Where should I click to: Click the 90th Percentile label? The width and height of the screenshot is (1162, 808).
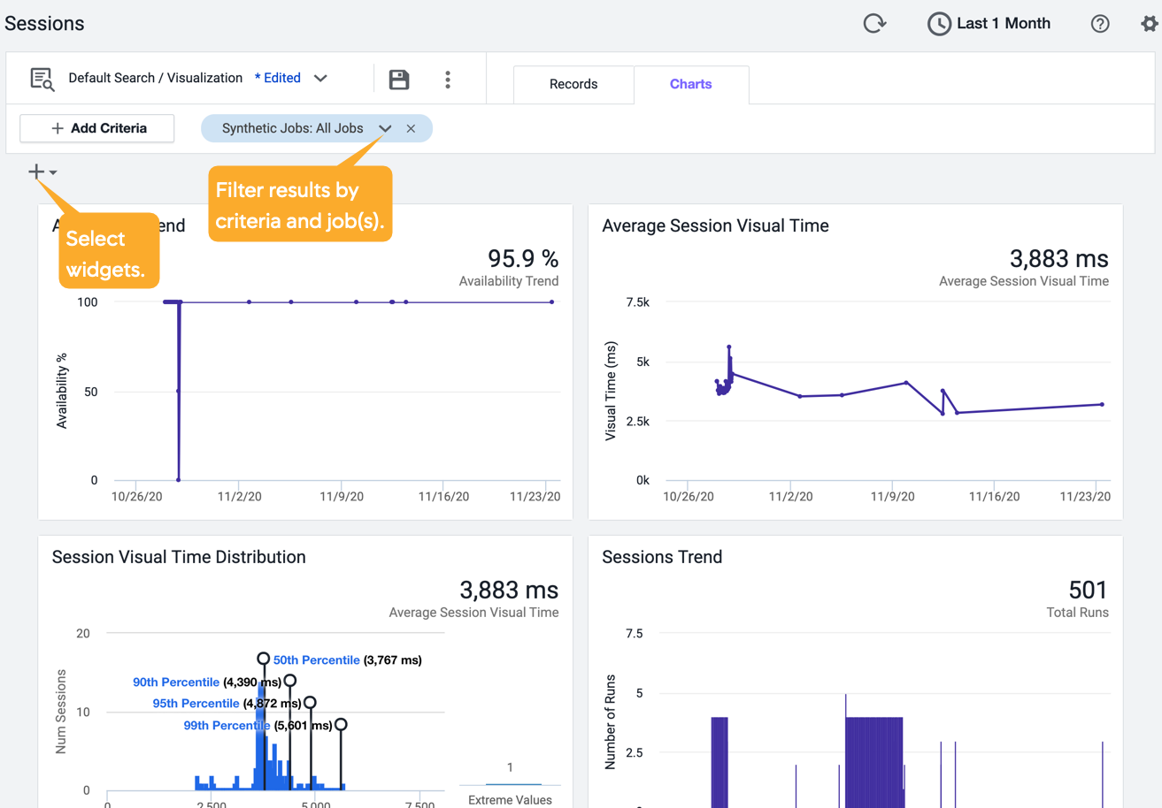click(176, 682)
